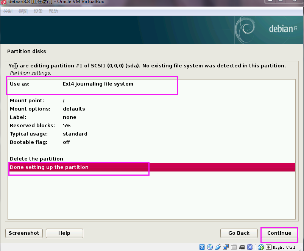Click the Go Back button
This screenshot has height=251, width=304.
click(x=239, y=233)
